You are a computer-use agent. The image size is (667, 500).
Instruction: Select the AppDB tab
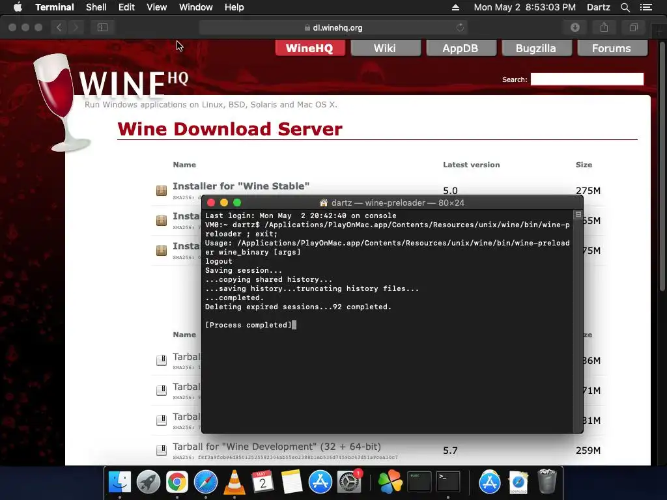click(461, 48)
